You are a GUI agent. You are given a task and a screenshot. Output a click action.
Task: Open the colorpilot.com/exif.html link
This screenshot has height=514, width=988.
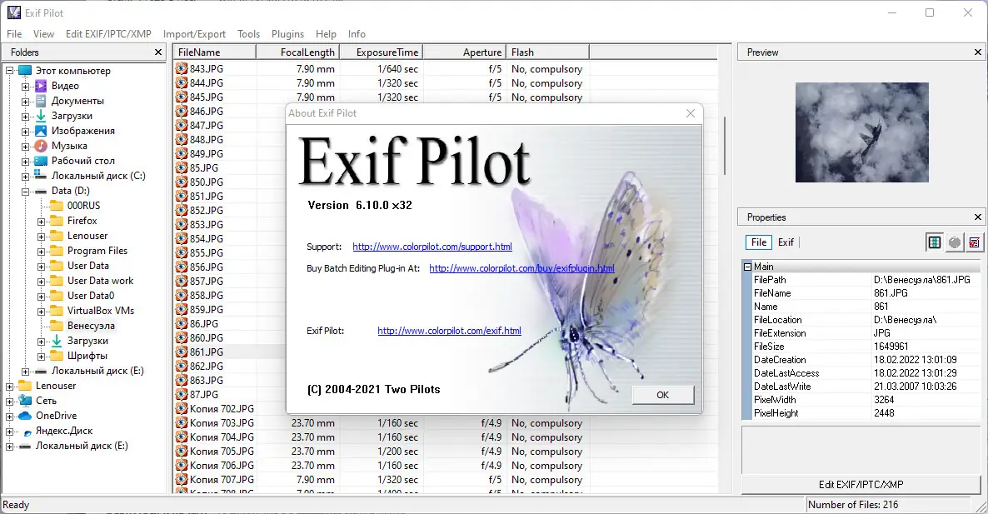pos(449,331)
